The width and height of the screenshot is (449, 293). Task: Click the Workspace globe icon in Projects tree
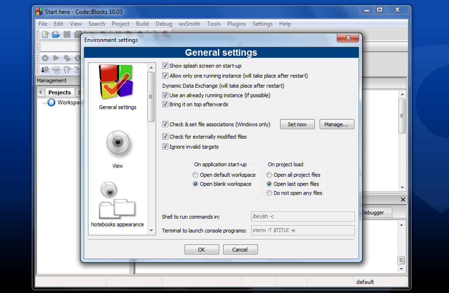(x=51, y=102)
